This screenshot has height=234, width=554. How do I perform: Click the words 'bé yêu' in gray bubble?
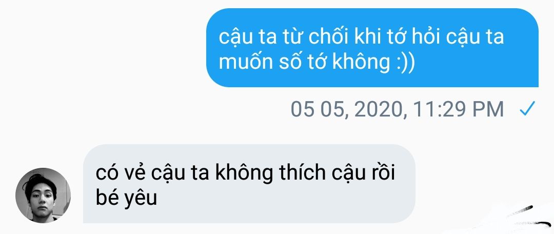pos(126,199)
